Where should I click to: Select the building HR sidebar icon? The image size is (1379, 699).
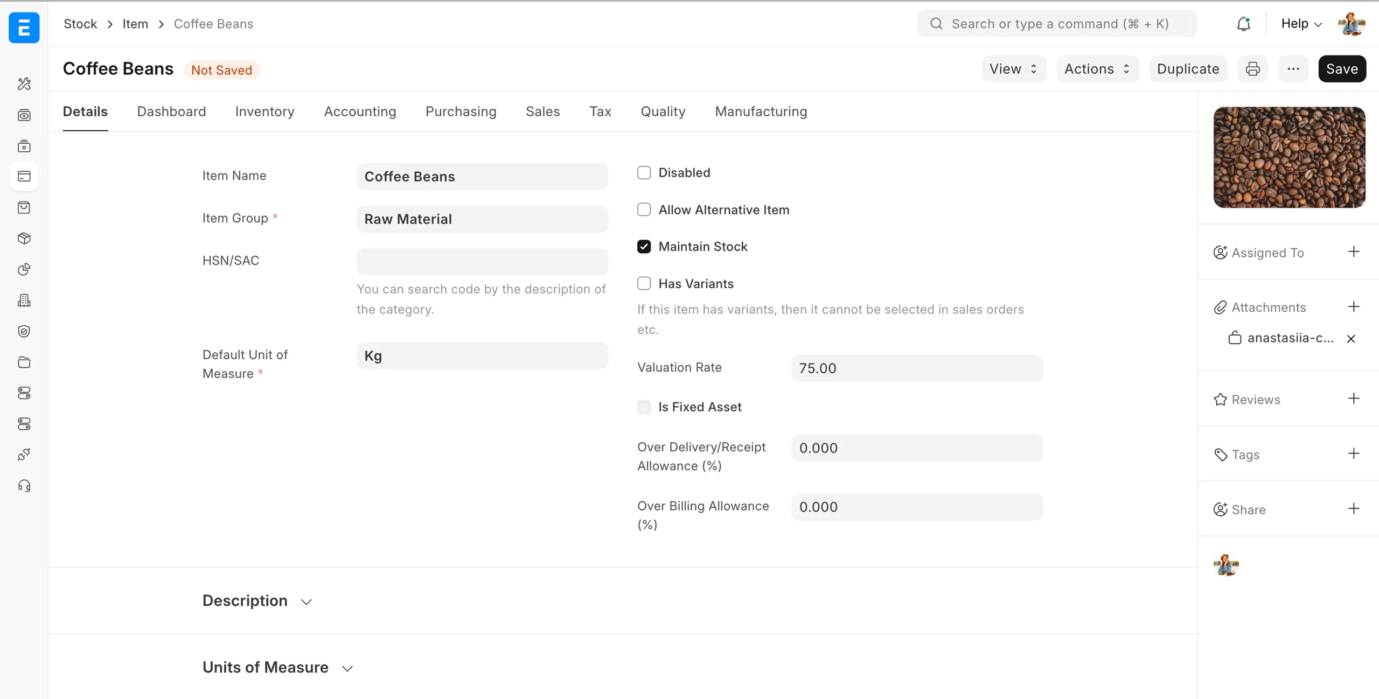coord(24,300)
